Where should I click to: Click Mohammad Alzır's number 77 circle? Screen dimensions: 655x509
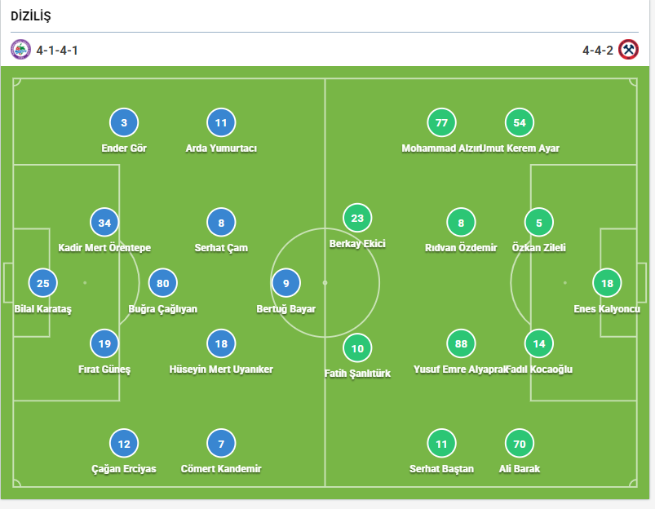pos(442,122)
